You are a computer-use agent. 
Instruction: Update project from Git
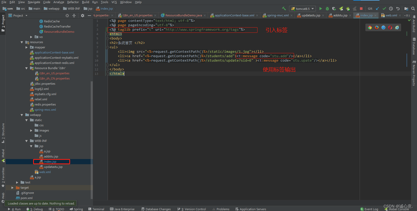click(377, 9)
